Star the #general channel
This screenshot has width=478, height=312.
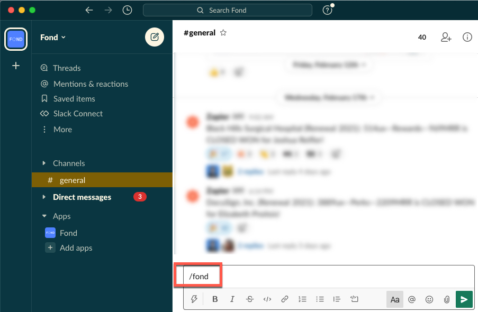[x=223, y=33]
